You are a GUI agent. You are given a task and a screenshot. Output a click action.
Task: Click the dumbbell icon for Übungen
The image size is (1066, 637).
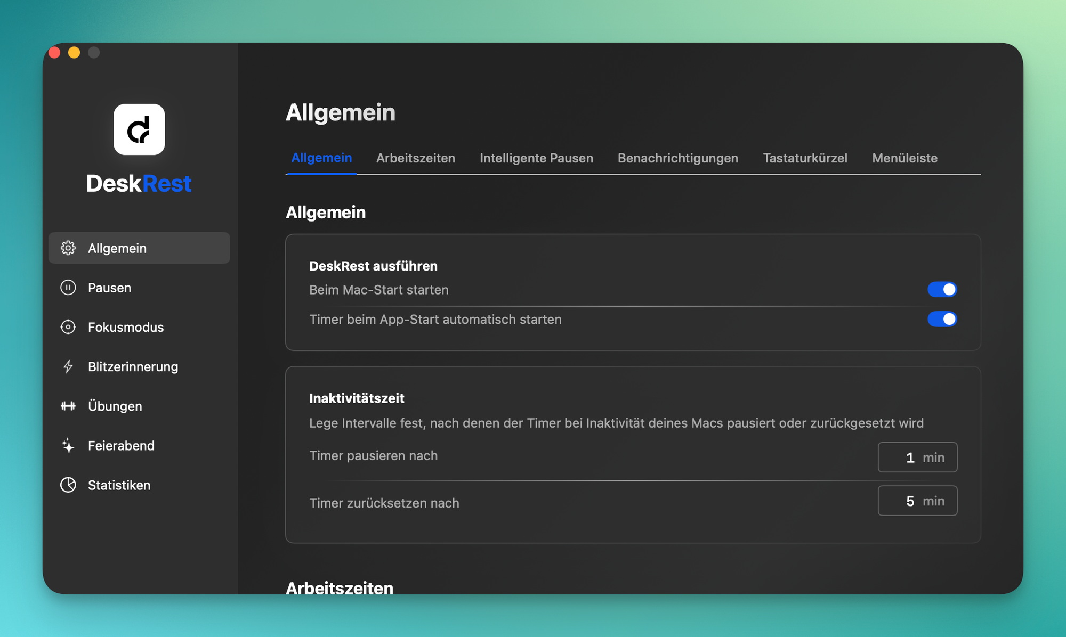pos(68,406)
